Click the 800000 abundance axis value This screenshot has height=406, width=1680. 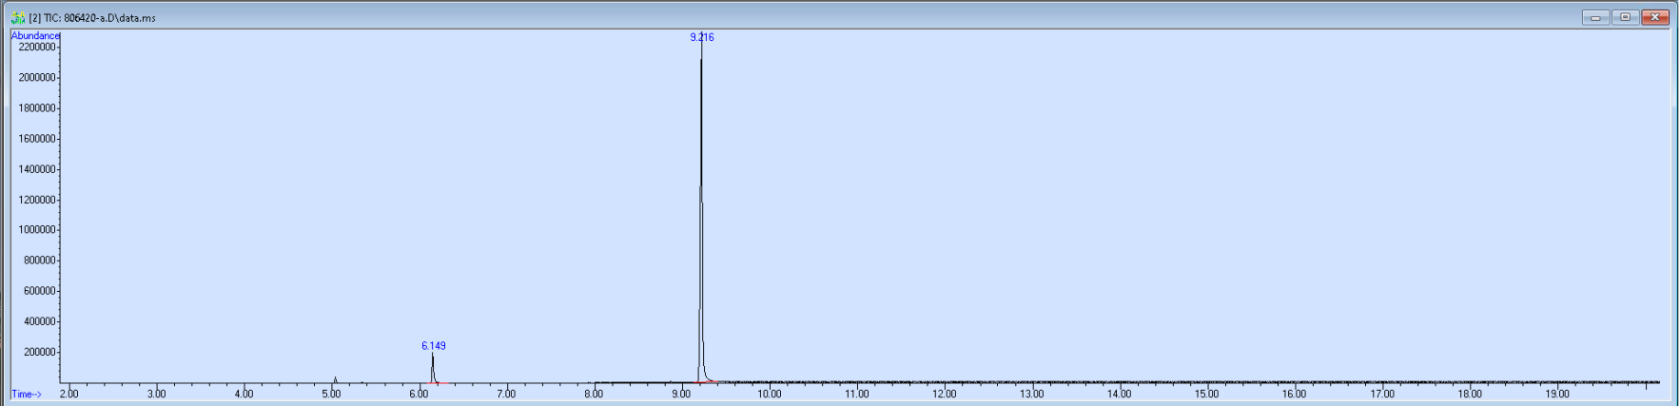(40, 261)
